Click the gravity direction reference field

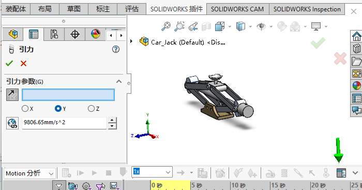pyautogui.click(x=68, y=95)
